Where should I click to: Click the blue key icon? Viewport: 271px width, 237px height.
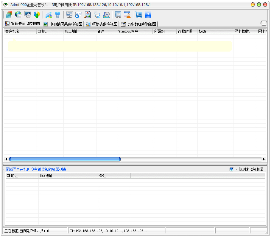pos(57,15)
